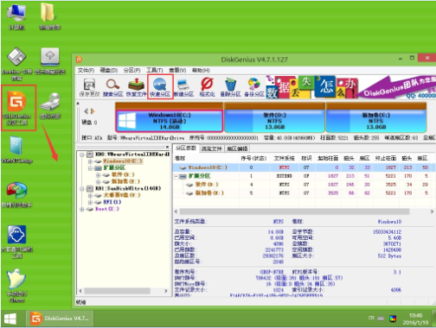The image size is (436, 328).
Task: Click the Save Changes toolbar icon
Action: tap(89, 87)
